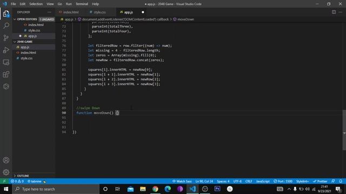Image resolution: width=346 pixels, height=194 pixels.
Task: Open the Go menu
Action: 60,4
